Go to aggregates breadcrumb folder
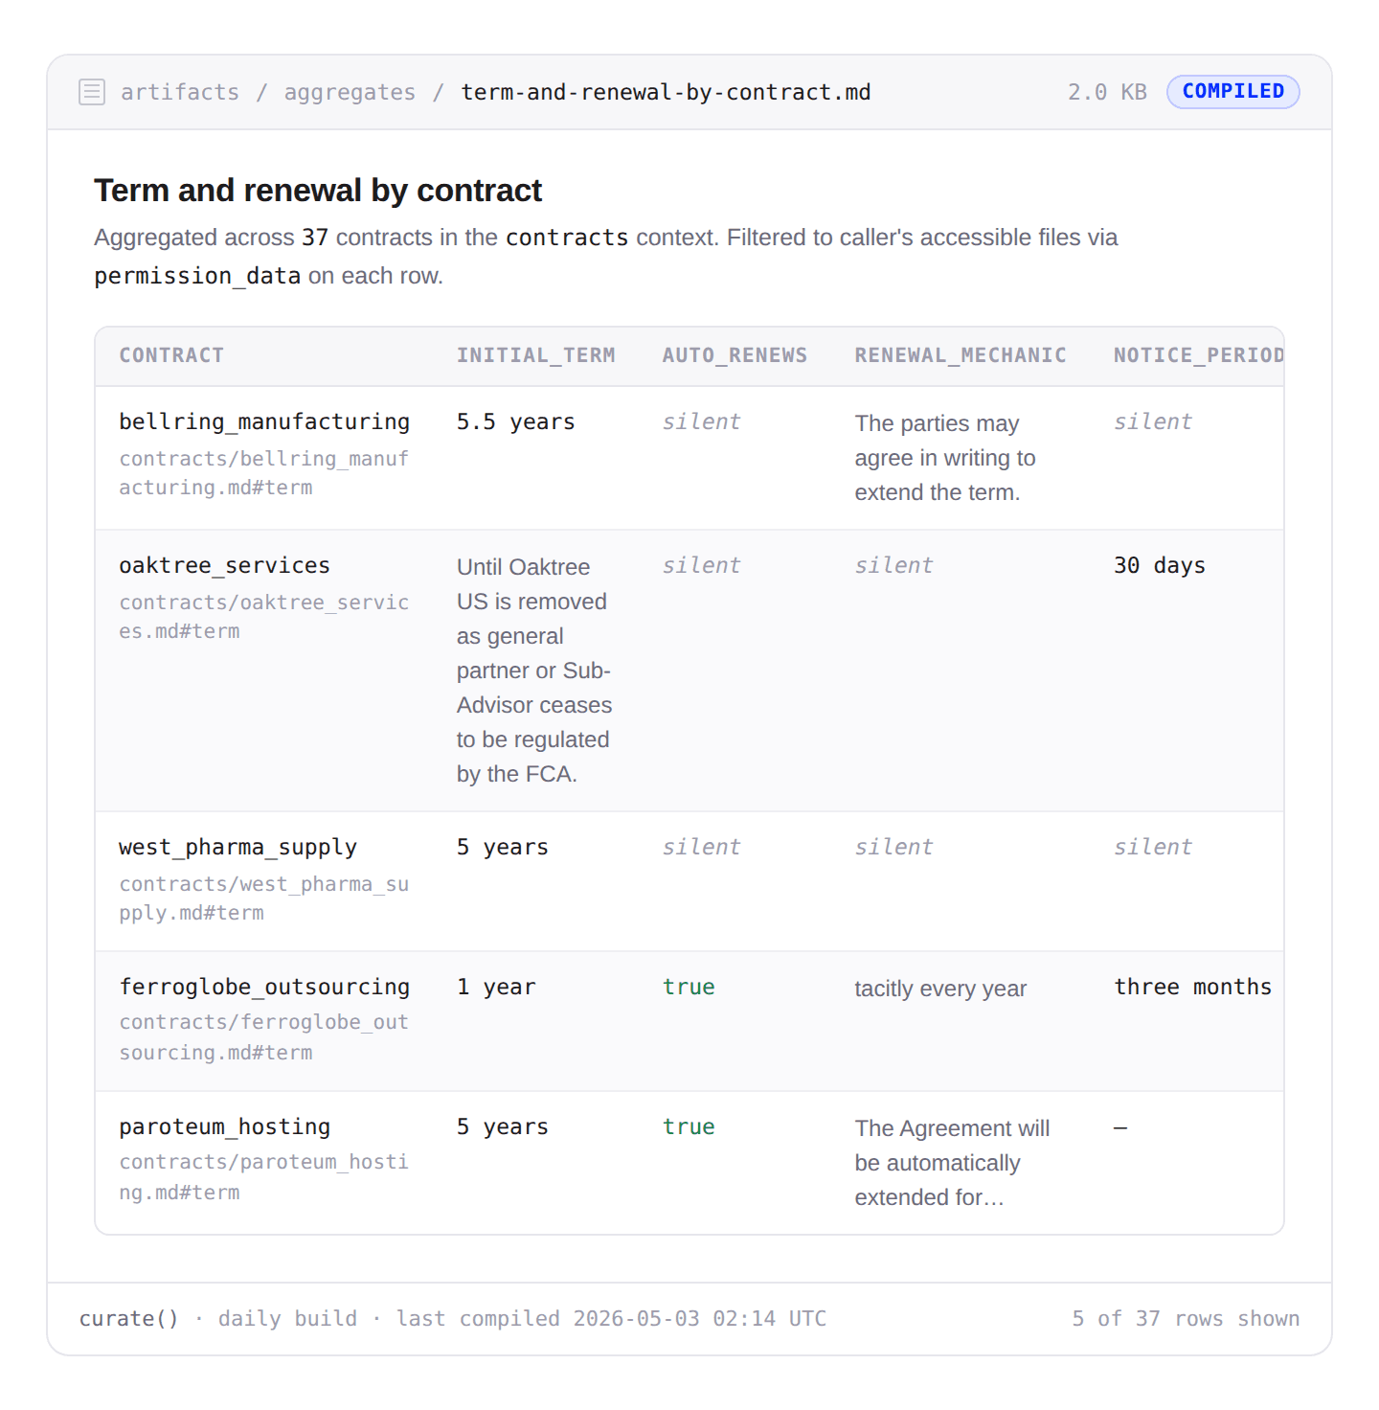 tap(350, 92)
